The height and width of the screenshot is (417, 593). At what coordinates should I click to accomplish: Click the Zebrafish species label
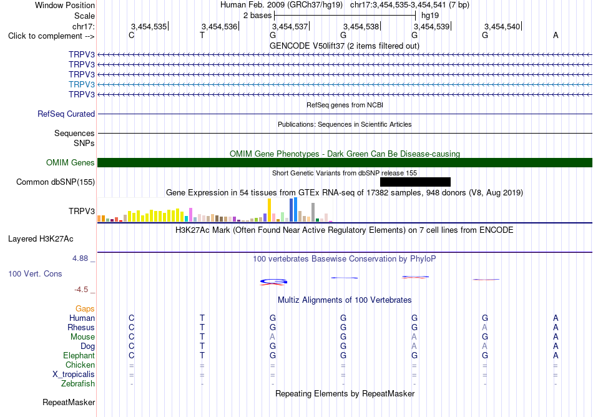tap(78, 383)
